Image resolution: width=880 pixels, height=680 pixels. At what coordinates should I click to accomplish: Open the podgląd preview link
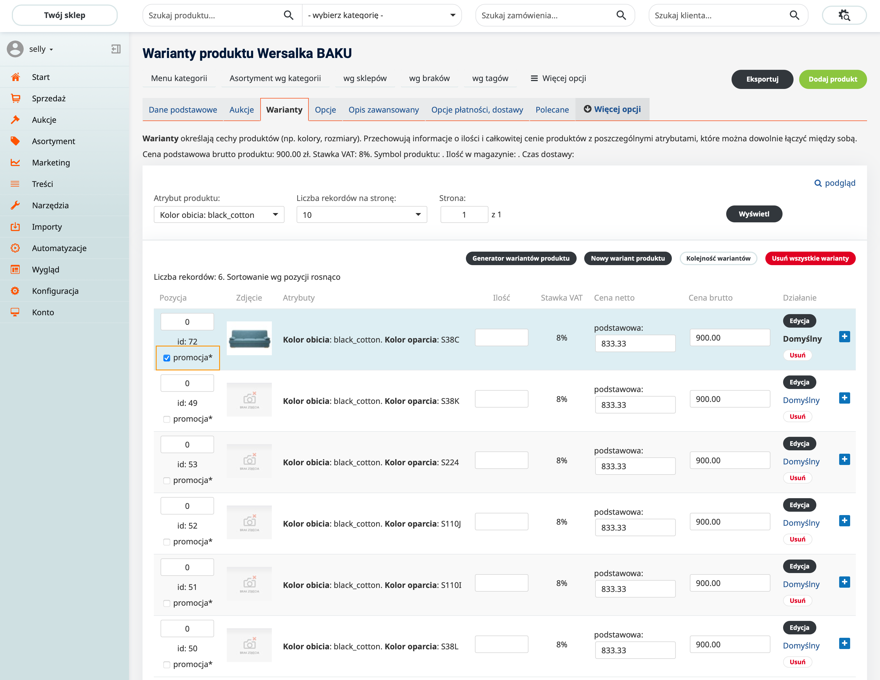coord(835,183)
